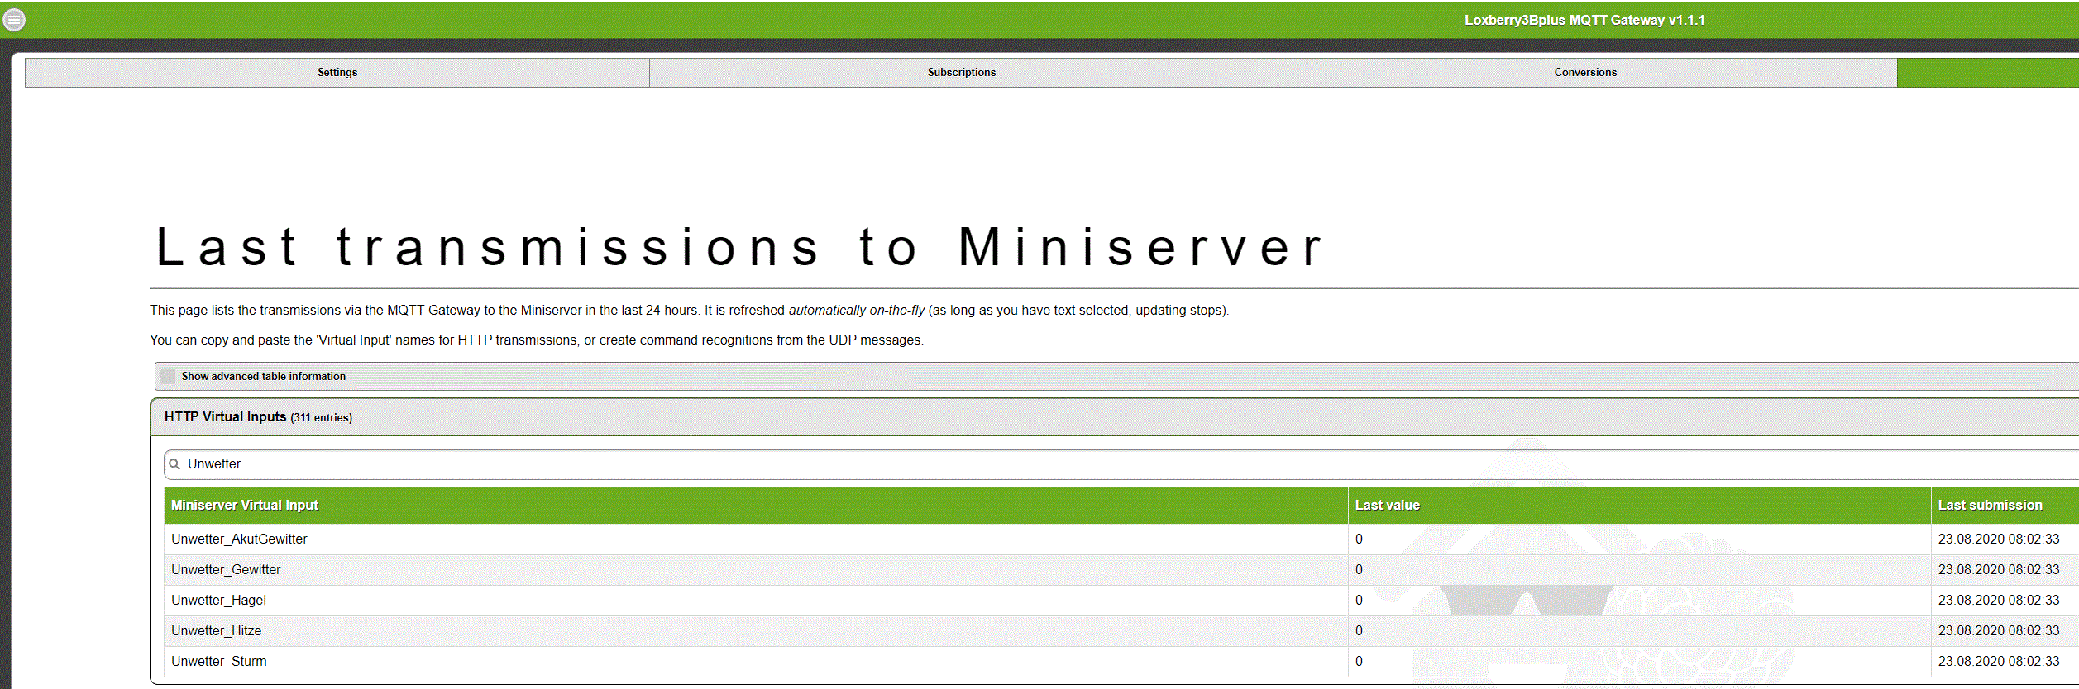2079x689 pixels.
Task: Click last value 0 for Unwetter_Hitze
Action: [1359, 631]
